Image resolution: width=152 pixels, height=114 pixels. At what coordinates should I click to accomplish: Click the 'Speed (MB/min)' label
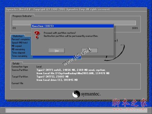coord(20,43)
